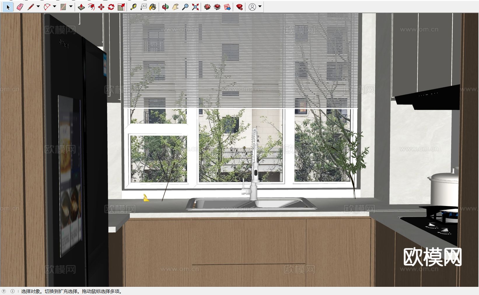
Task: Click the user account profile icon
Action: [x=252, y=7]
